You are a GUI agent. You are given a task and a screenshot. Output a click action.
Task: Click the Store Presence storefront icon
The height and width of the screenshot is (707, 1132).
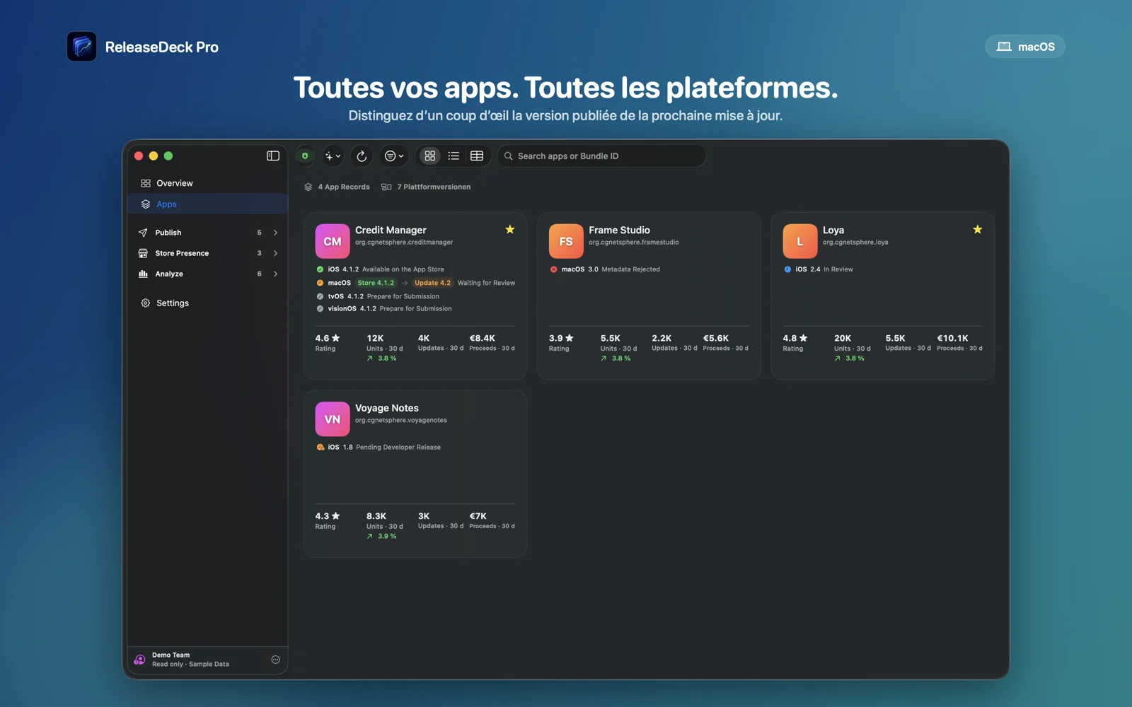143,252
